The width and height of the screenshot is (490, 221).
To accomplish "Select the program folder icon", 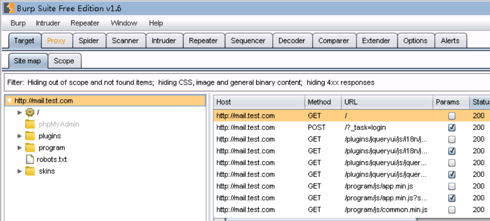I will tap(30, 148).
